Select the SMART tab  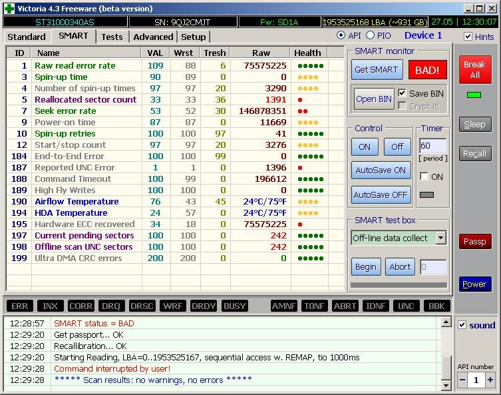(x=73, y=36)
